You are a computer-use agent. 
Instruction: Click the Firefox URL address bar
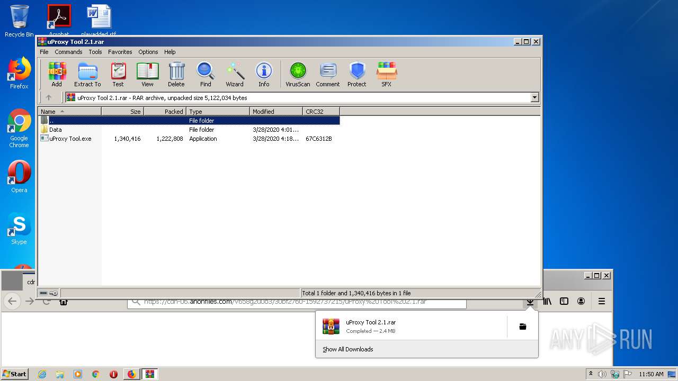[297, 302]
